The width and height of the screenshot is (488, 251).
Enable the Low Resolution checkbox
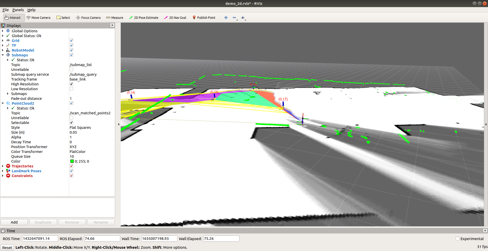click(71, 89)
